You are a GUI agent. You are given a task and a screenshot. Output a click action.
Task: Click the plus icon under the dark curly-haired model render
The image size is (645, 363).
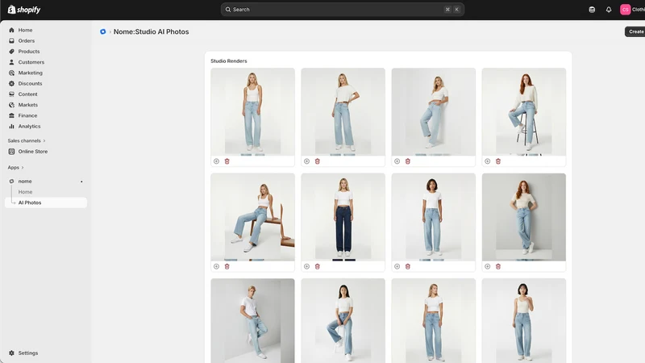(x=397, y=267)
